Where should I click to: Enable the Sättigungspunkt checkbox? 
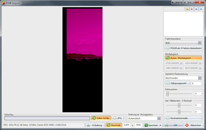coord(177,83)
